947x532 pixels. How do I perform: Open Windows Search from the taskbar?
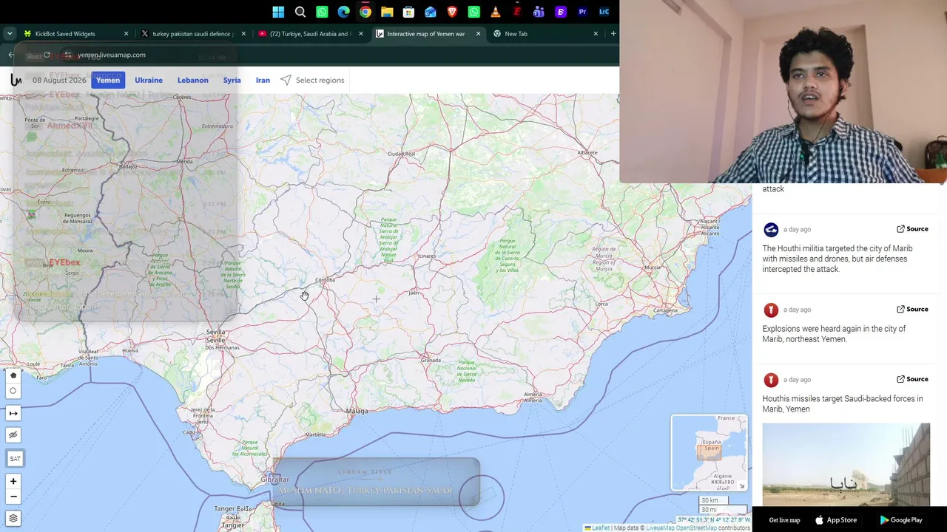point(300,12)
